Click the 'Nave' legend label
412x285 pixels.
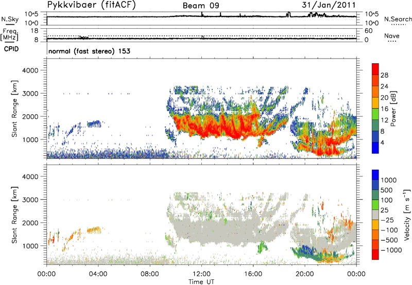[392, 36]
